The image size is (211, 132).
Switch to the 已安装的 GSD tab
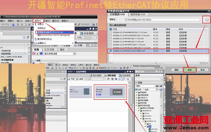click(117, 15)
